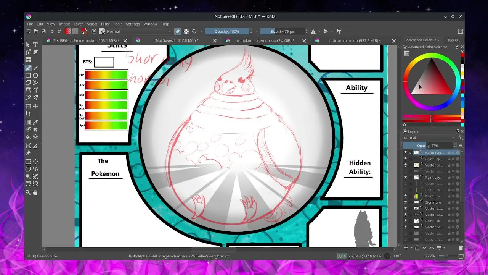Screen dimensions: 488x275
Task: Open the layer filter funnel menu
Action: coord(461,138)
